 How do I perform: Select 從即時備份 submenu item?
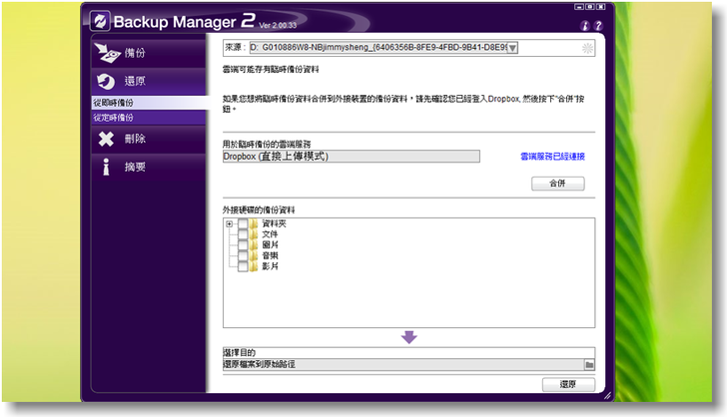[x=149, y=103]
